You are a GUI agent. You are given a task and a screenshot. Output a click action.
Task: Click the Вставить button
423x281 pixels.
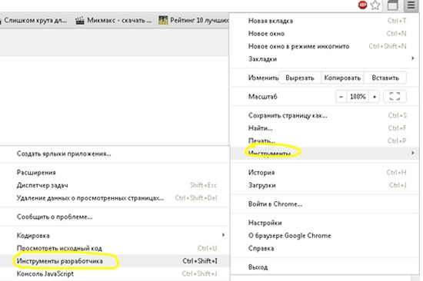point(385,78)
